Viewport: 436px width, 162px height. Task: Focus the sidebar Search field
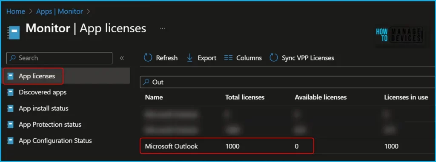tap(59, 58)
